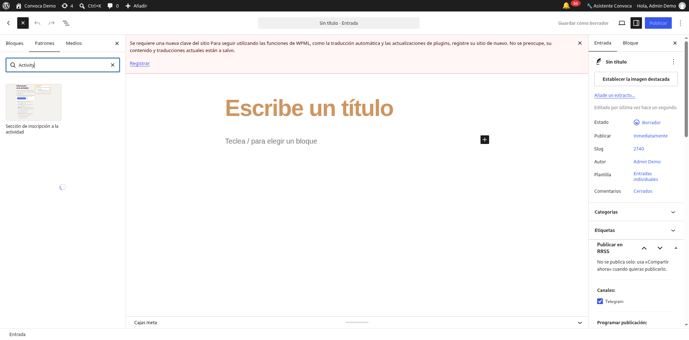Close the block inserter toggle button

coord(23,23)
